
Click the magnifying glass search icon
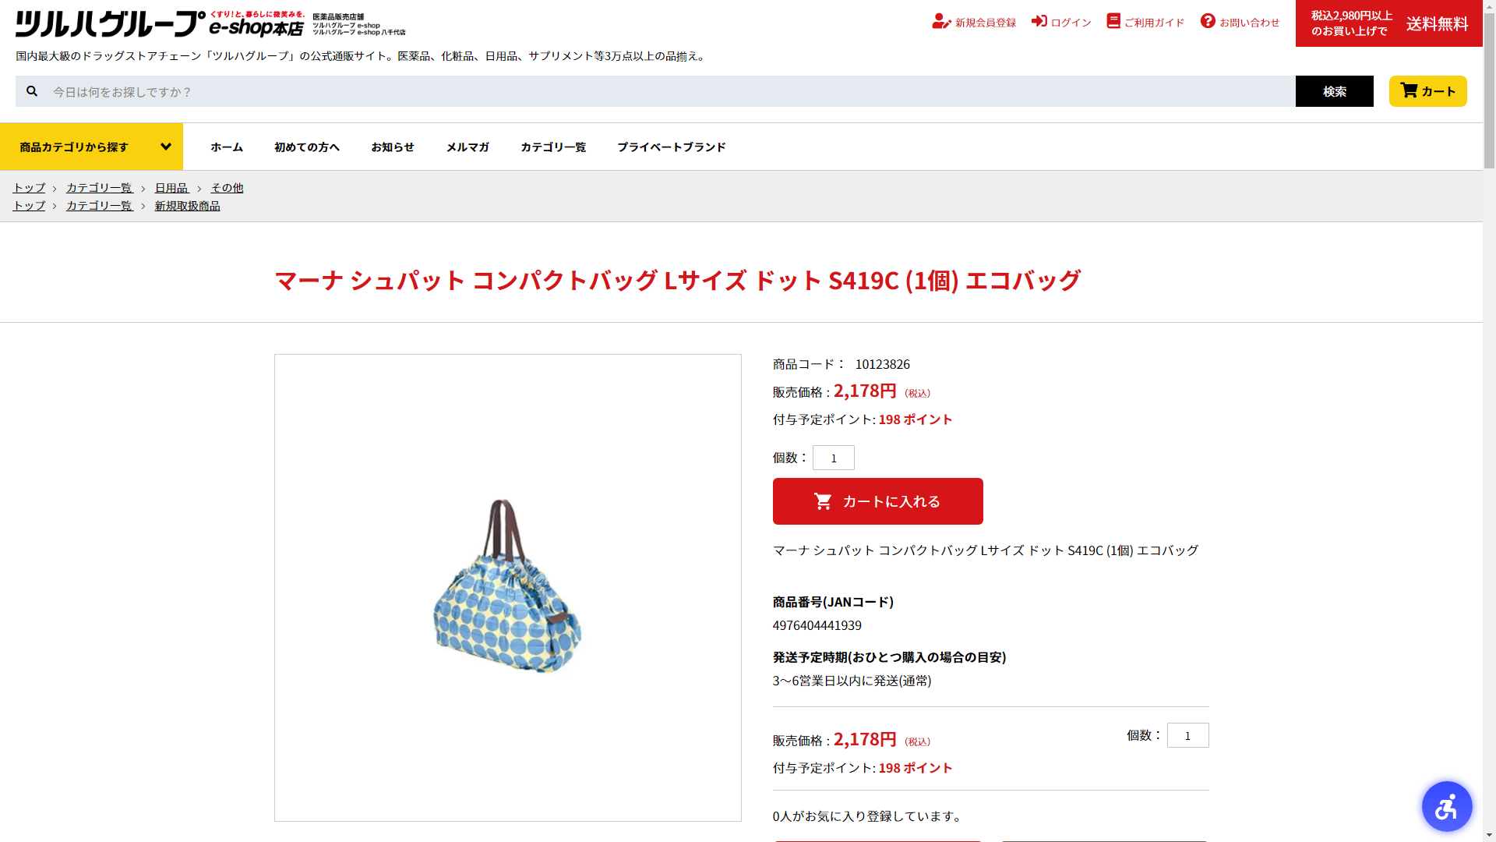(x=32, y=91)
